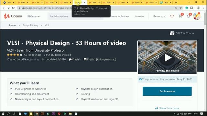Image resolution: width=207 pixels, height=116 pixels.
Task: Click the volume icon in tray
Action: tap(182, 114)
